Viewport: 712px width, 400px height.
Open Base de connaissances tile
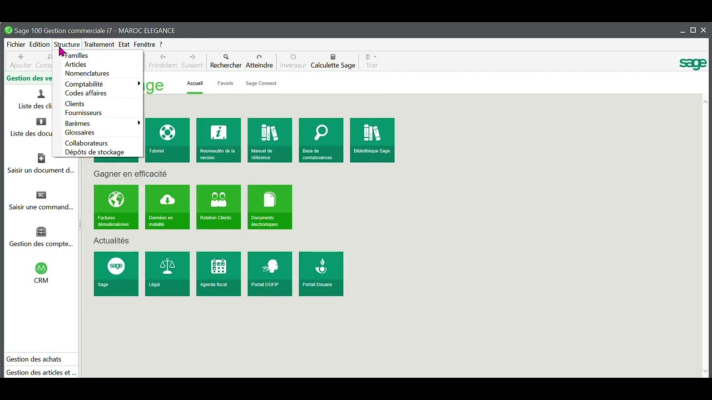pyautogui.click(x=321, y=140)
